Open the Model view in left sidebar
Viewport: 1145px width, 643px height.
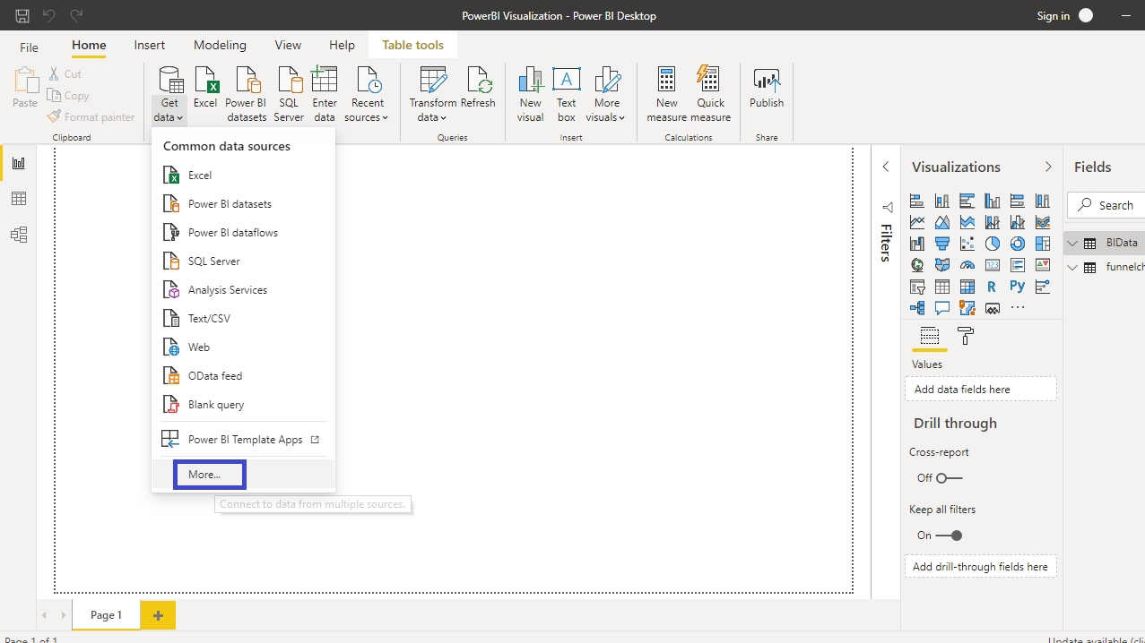19,235
